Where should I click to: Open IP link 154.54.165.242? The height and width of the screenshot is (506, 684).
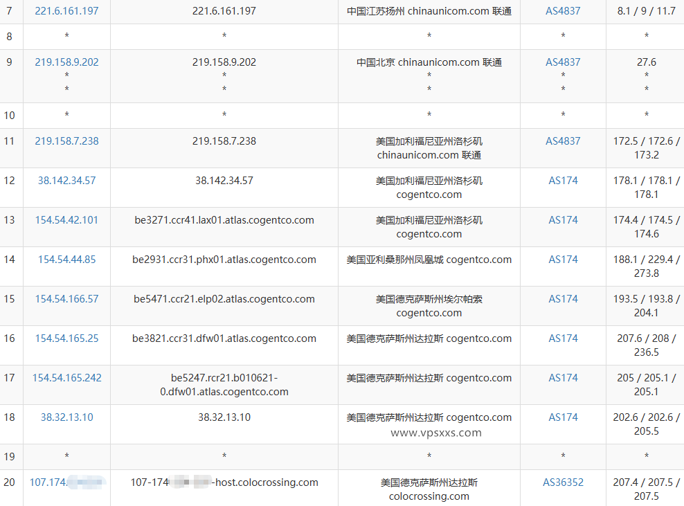point(66,378)
